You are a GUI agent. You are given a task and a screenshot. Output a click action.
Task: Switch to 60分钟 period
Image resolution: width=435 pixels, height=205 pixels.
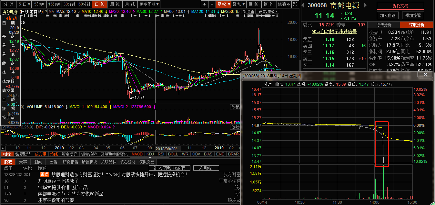click(x=85, y=4)
